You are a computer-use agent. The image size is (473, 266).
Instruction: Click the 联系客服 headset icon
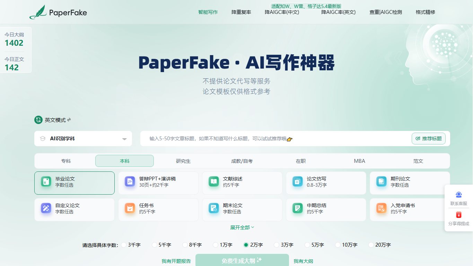click(x=459, y=195)
